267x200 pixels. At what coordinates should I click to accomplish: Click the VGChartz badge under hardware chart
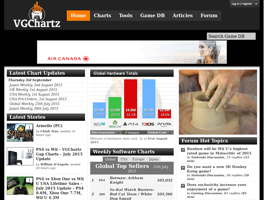tap(132, 133)
